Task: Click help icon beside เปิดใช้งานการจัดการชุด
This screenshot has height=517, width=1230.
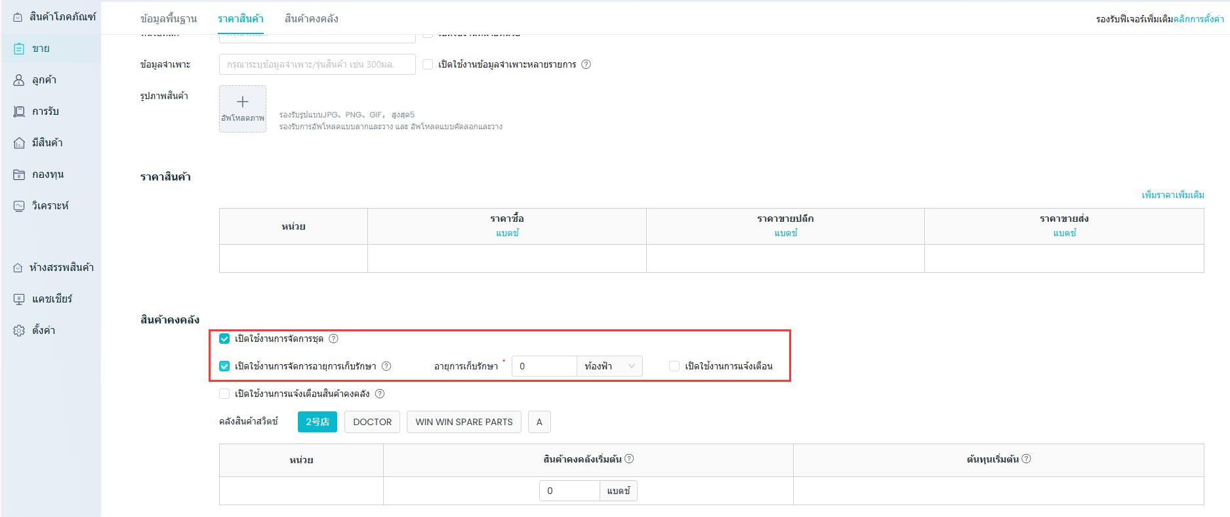Action: (333, 339)
